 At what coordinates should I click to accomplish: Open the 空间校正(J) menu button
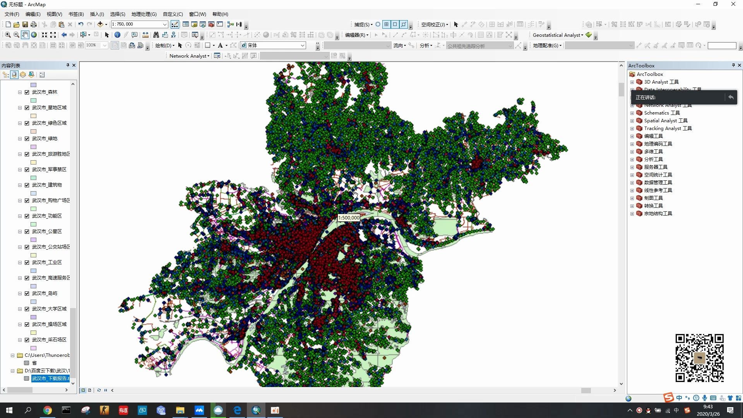coord(435,25)
